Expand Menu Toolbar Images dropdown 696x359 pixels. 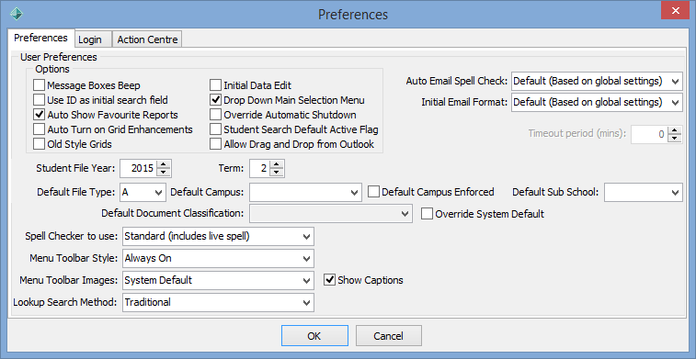pos(218,280)
